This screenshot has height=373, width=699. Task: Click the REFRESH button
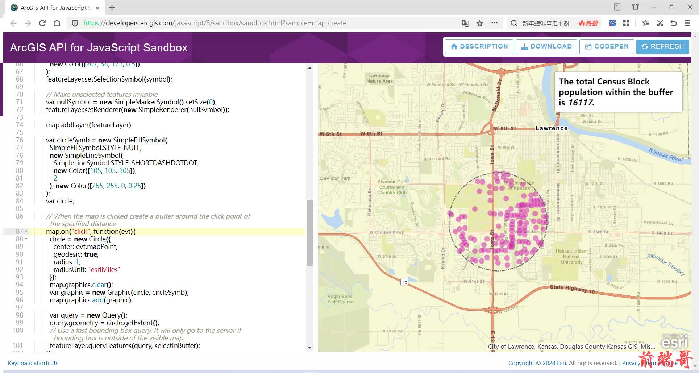pos(663,46)
